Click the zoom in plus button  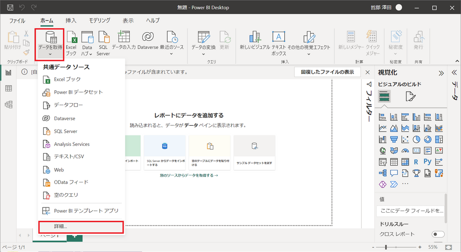(420, 247)
